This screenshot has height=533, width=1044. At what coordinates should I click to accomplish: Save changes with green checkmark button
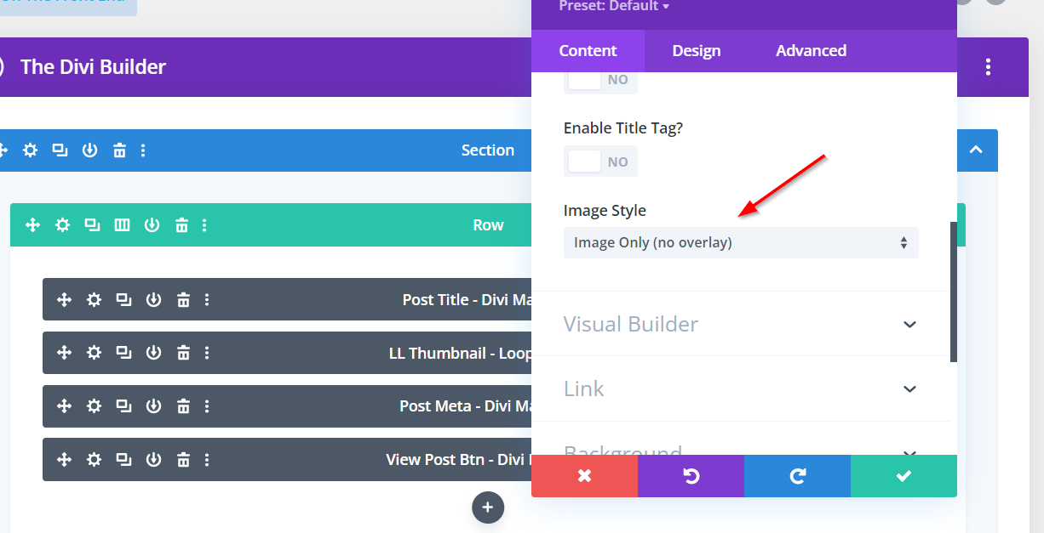pos(903,476)
